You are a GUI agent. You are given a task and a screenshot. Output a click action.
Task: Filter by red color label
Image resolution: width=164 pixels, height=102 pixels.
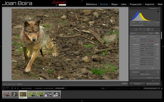click(130, 88)
